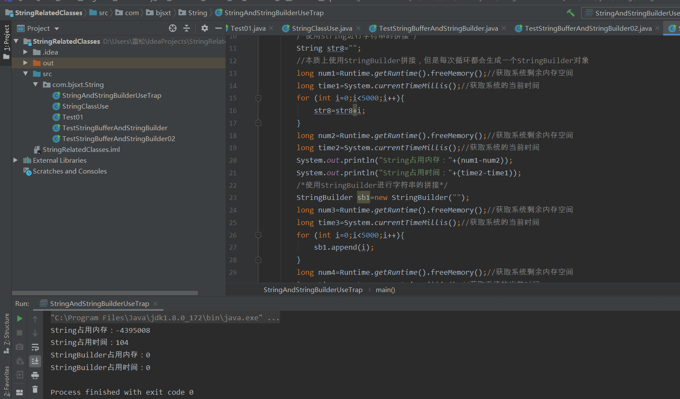Viewport: 680px width, 399px height.
Task: Click 'Process finished with exit code 0' text
Action: click(122, 392)
